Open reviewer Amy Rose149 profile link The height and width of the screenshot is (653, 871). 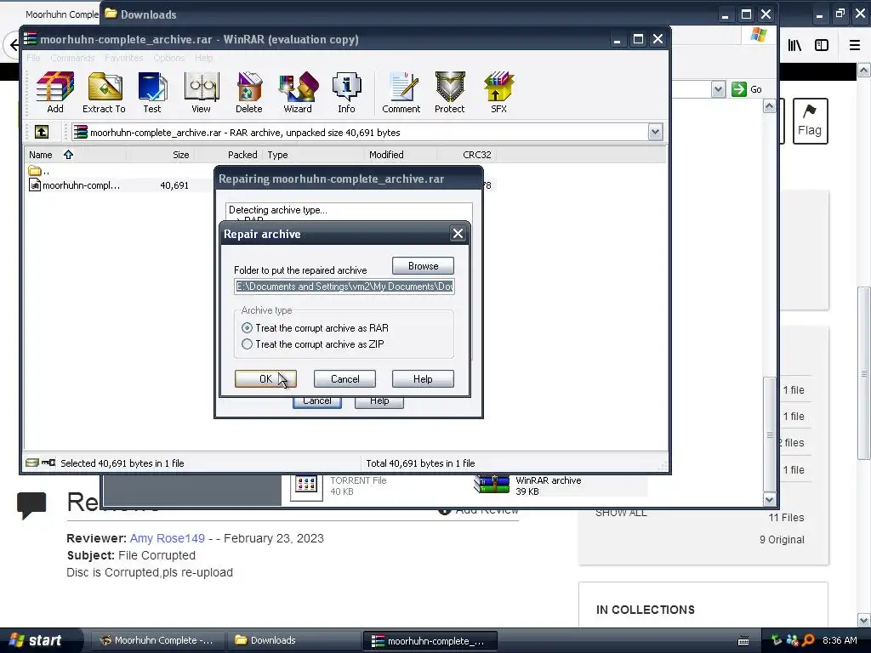tap(168, 538)
